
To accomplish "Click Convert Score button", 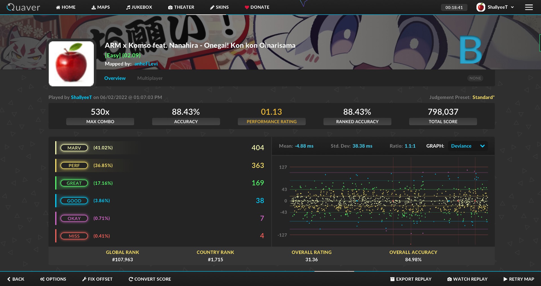I will (x=150, y=279).
